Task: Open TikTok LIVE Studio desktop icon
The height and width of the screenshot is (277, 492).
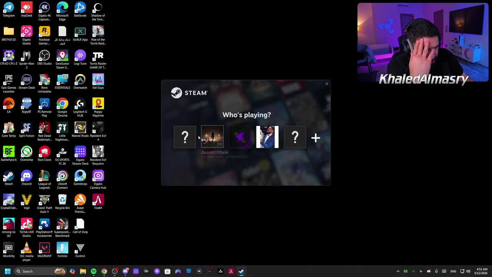Action: pos(27,228)
